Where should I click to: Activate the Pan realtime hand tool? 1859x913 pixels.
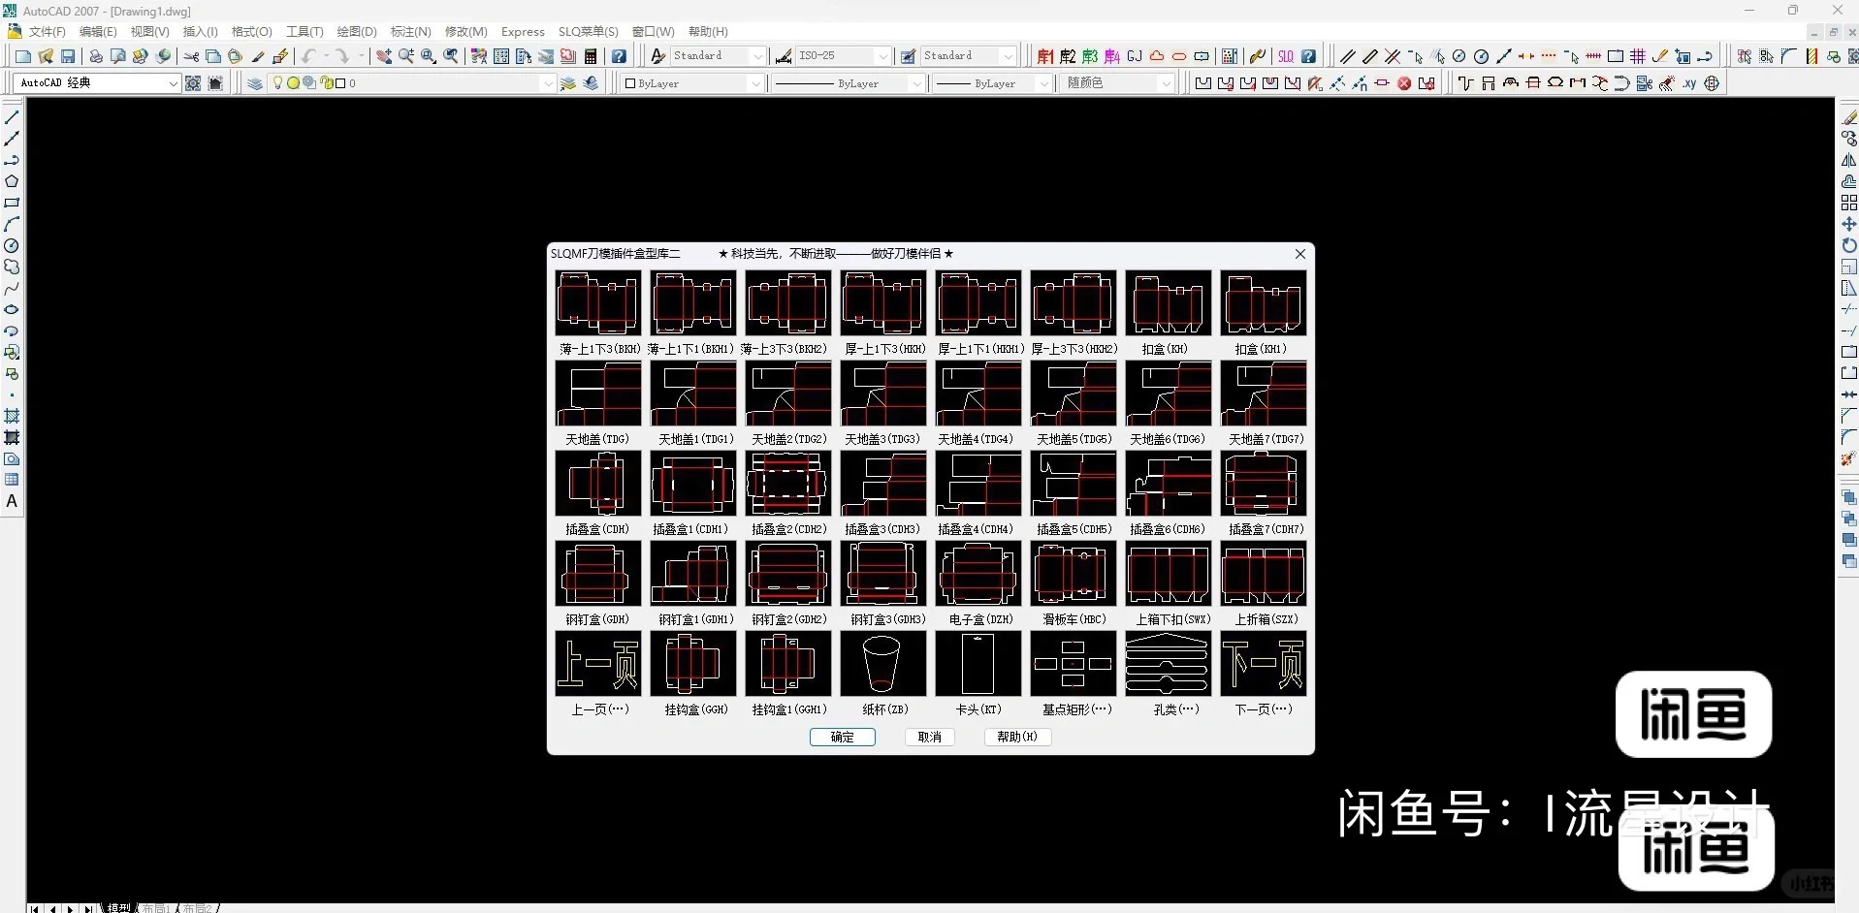point(384,56)
